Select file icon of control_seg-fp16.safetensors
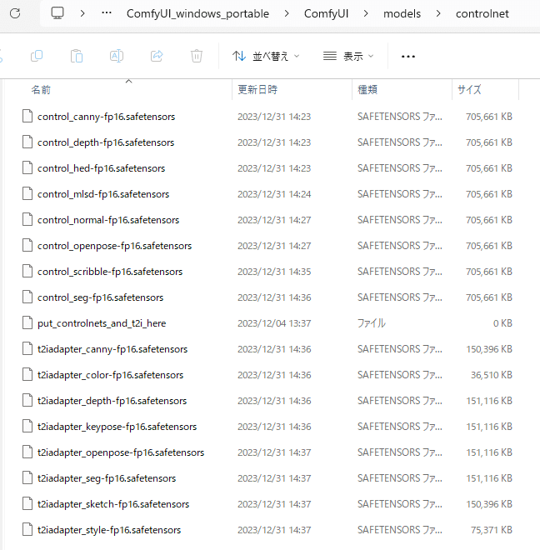 (x=27, y=297)
